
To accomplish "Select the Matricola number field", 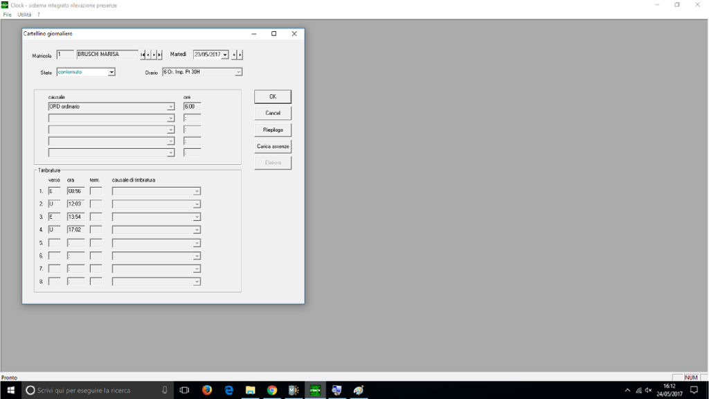I will pos(65,55).
